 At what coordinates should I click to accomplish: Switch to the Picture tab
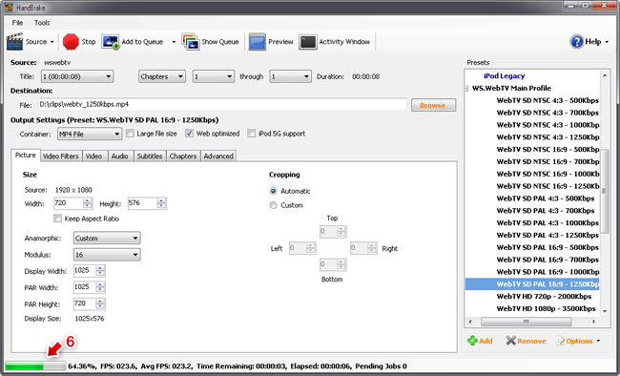point(26,156)
